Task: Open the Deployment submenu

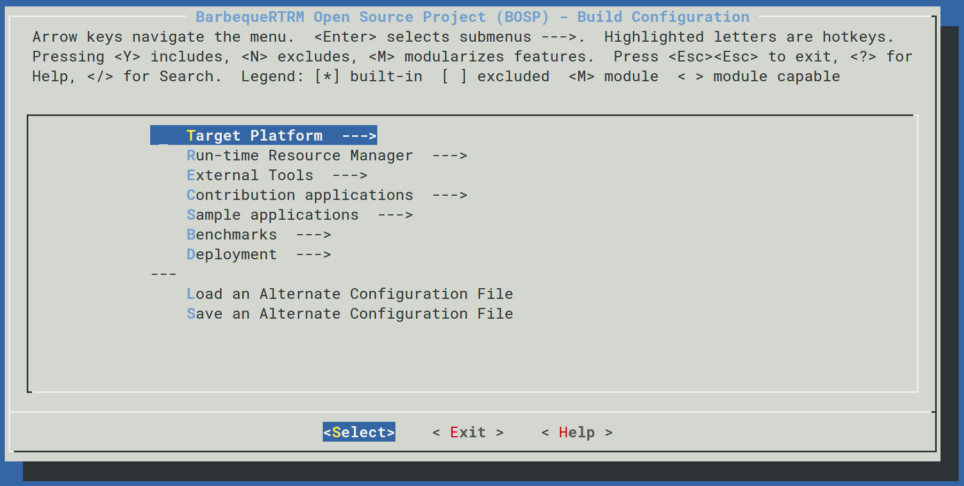Action: tap(259, 254)
